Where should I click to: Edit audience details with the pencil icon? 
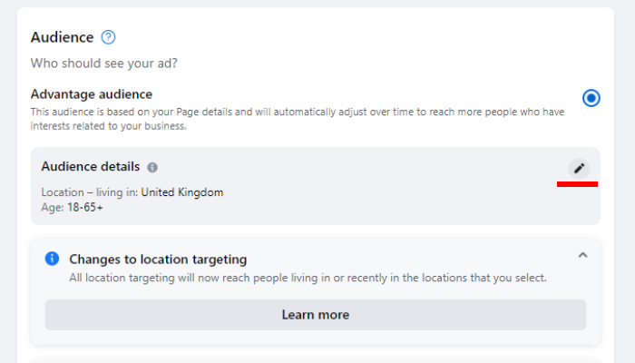click(x=579, y=168)
